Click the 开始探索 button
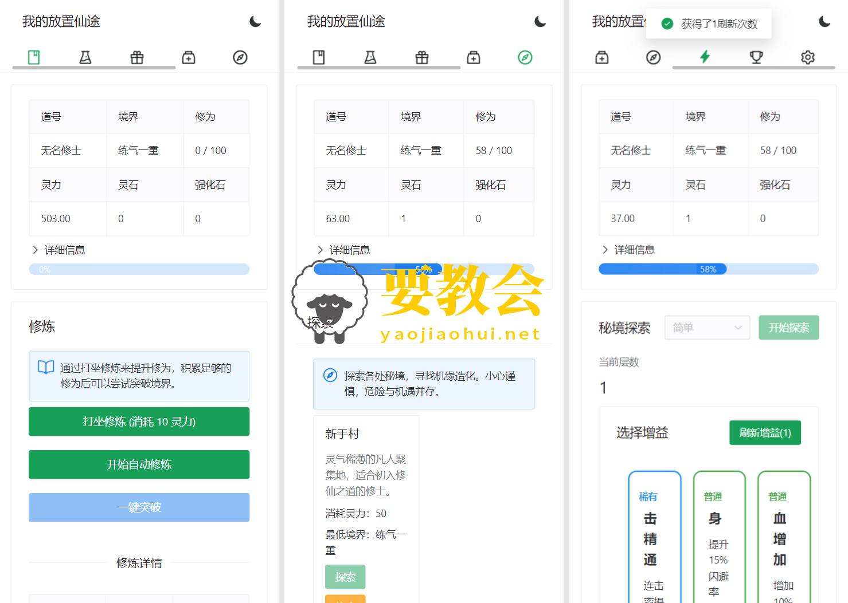 click(x=789, y=328)
